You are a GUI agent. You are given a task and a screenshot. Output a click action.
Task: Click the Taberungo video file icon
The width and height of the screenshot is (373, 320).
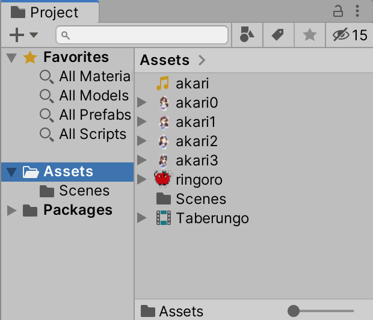pyautogui.click(x=163, y=218)
